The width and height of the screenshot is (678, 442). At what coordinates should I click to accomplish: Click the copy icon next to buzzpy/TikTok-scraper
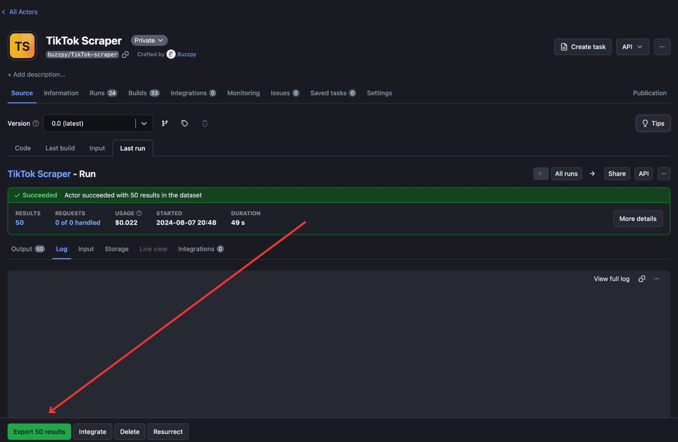click(x=125, y=54)
